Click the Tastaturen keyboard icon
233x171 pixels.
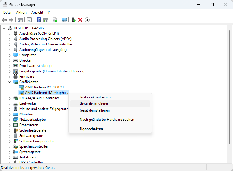click(x=16, y=157)
